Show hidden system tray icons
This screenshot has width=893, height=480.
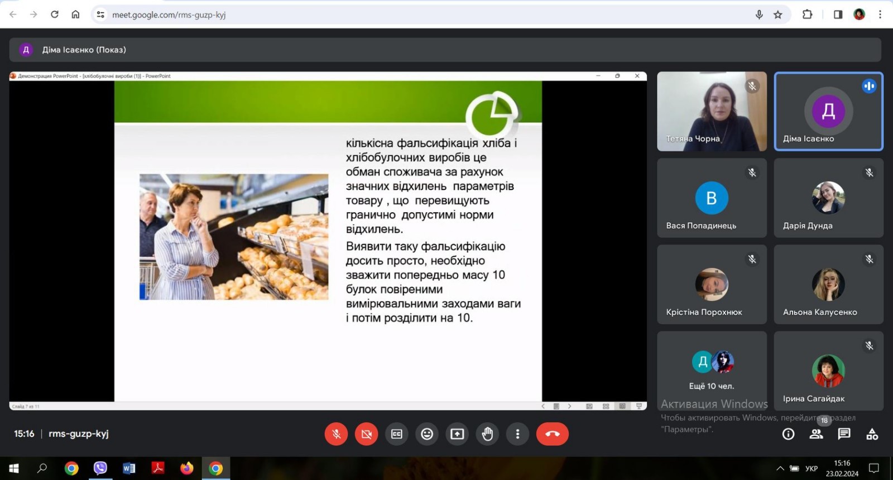click(780, 468)
